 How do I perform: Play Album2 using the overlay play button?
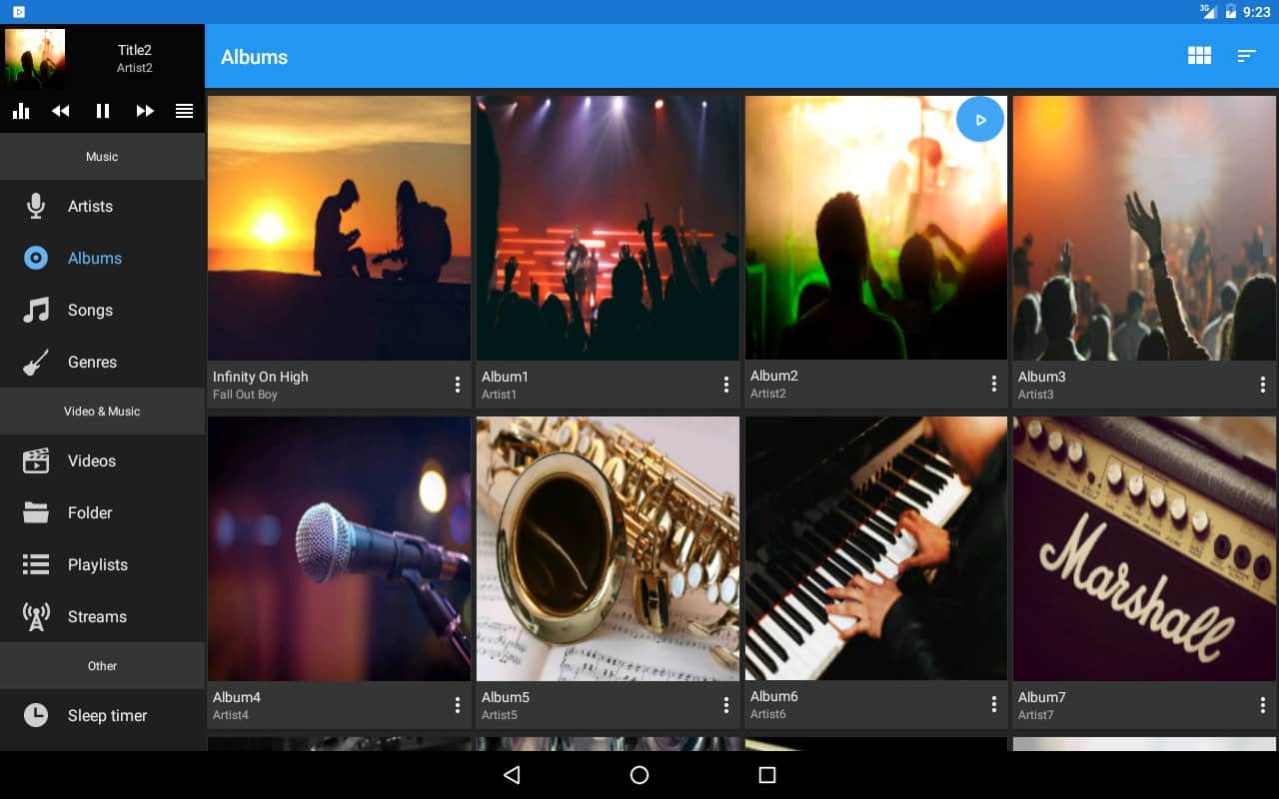click(x=979, y=120)
